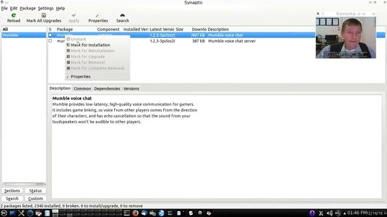This screenshot has height=217, width=387.
Task: Click the volume speaker tray icon
Action: (329, 213)
